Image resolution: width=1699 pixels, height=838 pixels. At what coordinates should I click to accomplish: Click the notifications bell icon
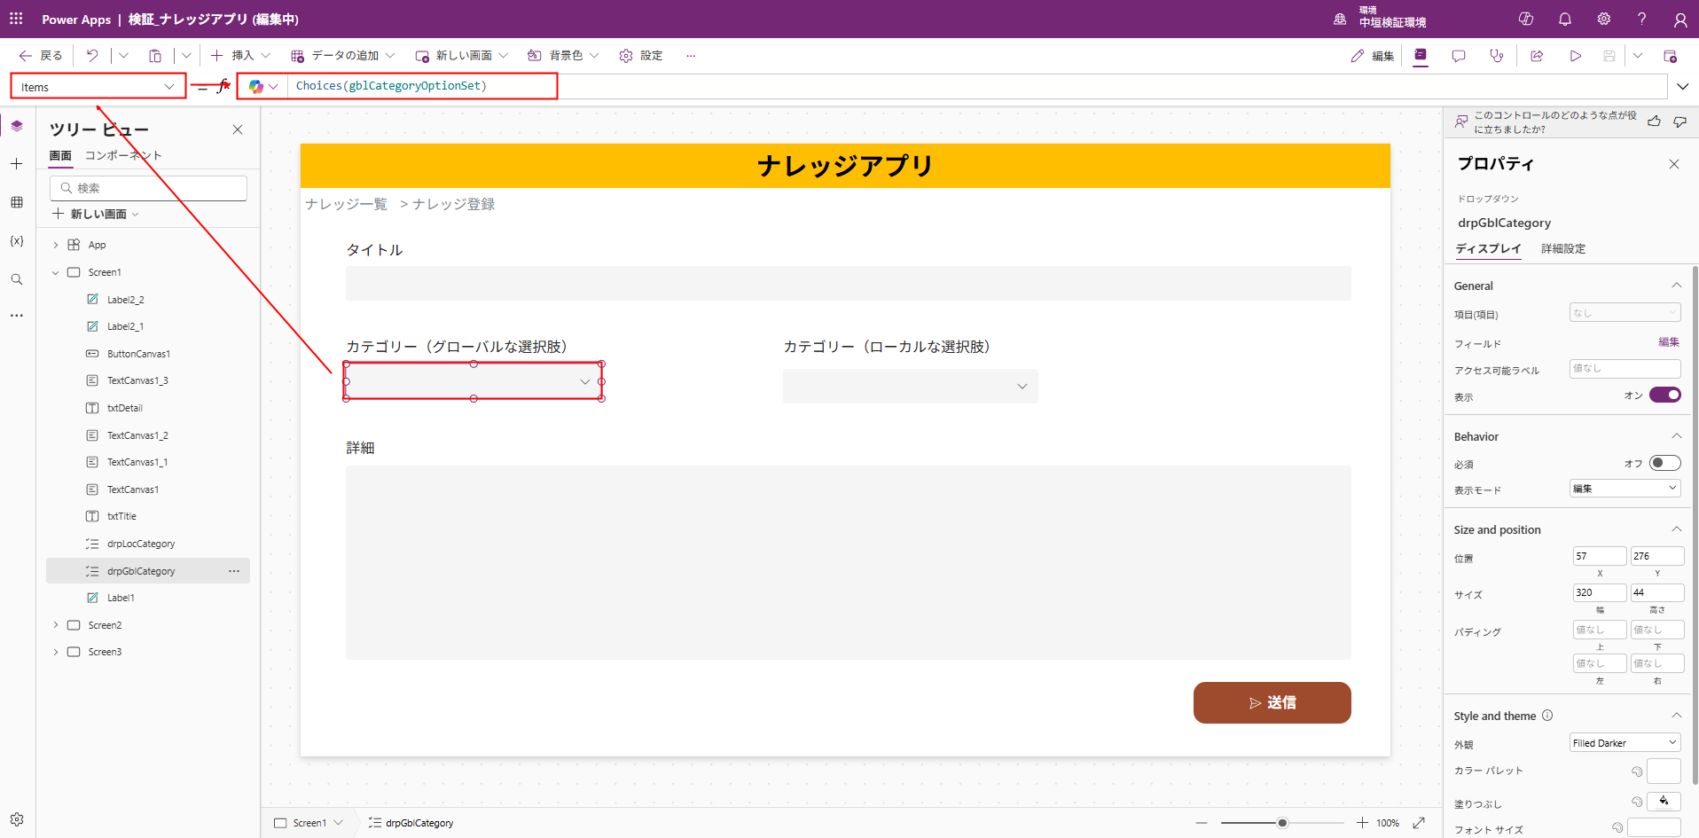click(x=1565, y=19)
